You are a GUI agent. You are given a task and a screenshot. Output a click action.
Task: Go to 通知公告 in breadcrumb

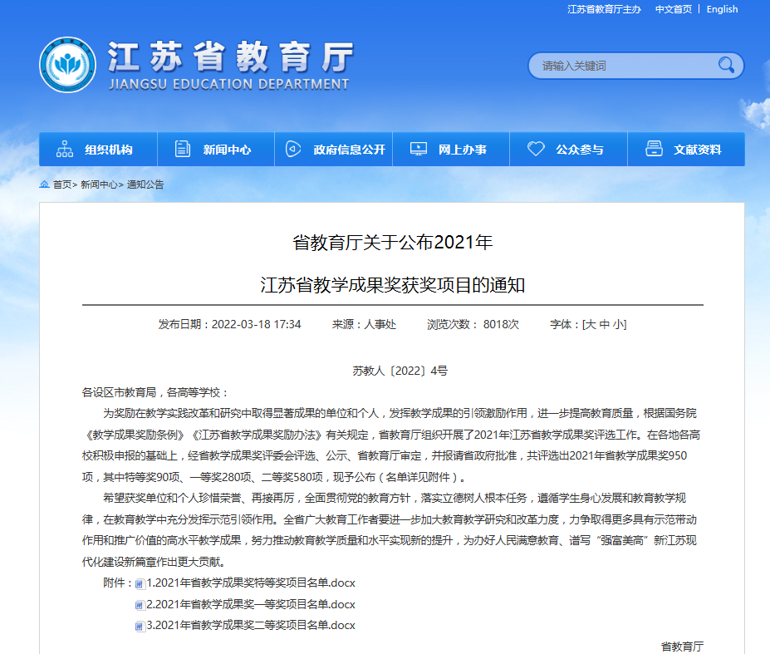pyautogui.click(x=145, y=184)
